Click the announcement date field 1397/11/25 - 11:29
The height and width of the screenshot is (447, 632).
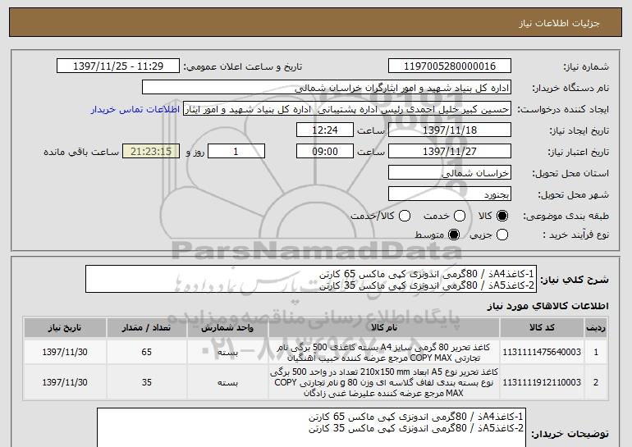coord(118,66)
